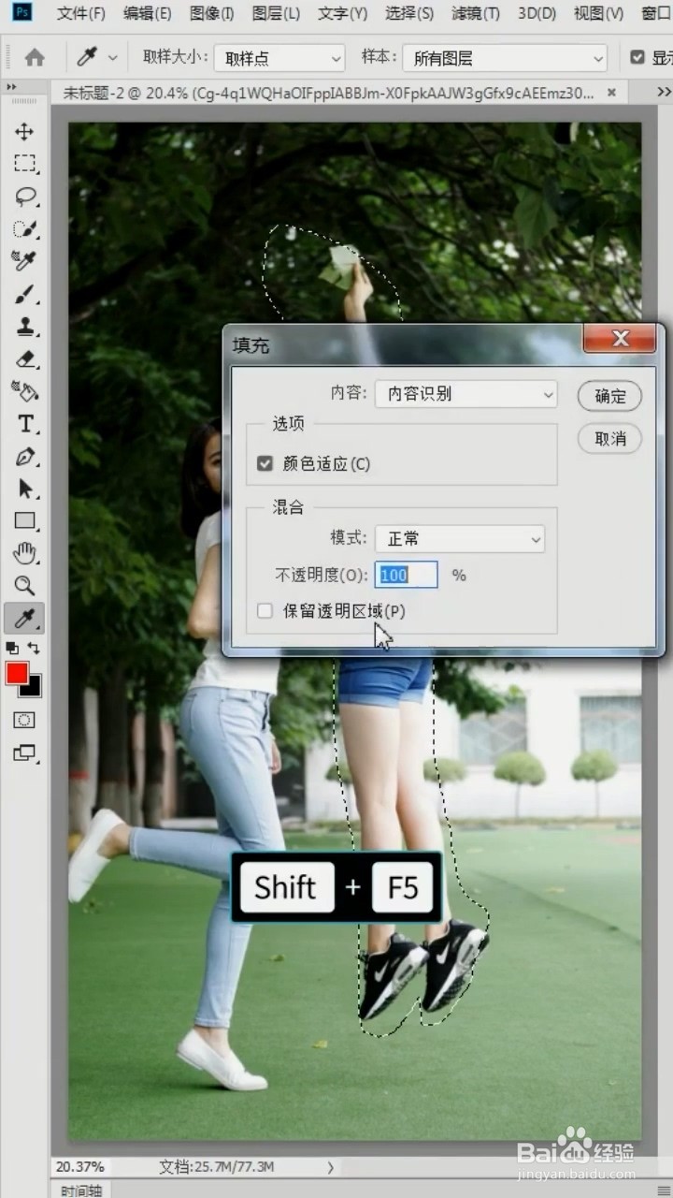This screenshot has width=673, height=1198.
Task: Collapse the tools panel with double arrows
Action: tap(11, 87)
